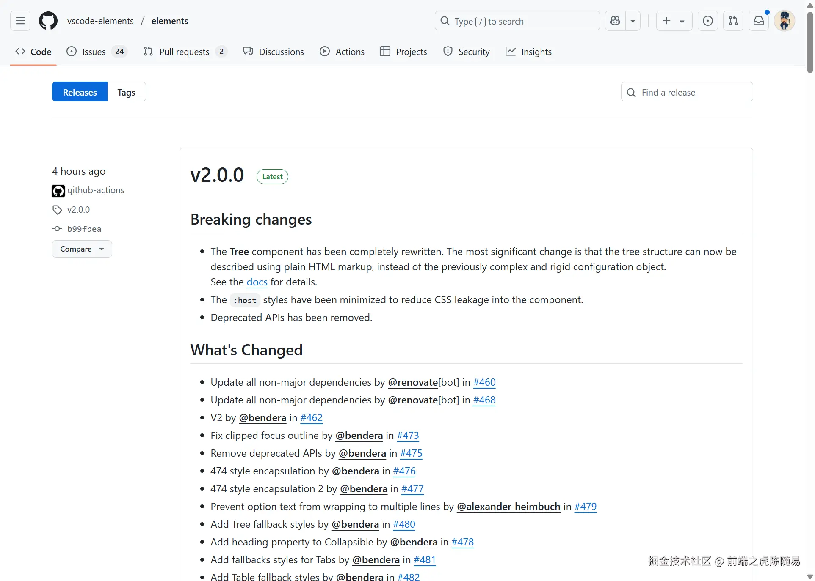Image resolution: width=815 pixels, height=581 pixels.
Task: Open commit b99fbea
Action: point(84,229)
